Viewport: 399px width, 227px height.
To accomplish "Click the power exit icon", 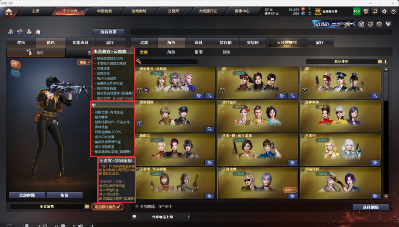I will 393,11.
